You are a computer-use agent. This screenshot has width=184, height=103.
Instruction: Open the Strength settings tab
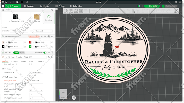coord(14,61)
